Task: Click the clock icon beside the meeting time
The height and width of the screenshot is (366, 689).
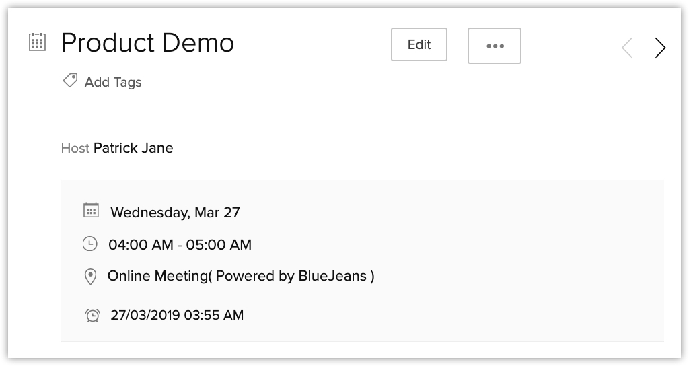Action: (x=90, y=244)
